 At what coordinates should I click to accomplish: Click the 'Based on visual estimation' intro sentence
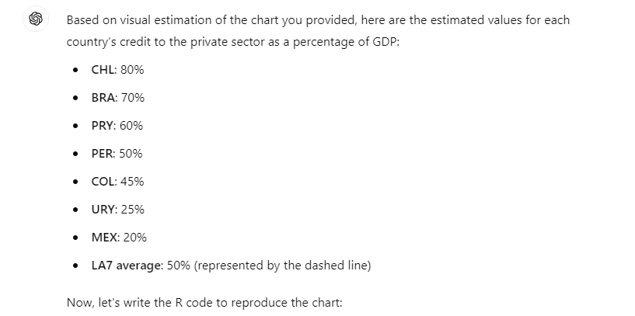click(318, 31)
